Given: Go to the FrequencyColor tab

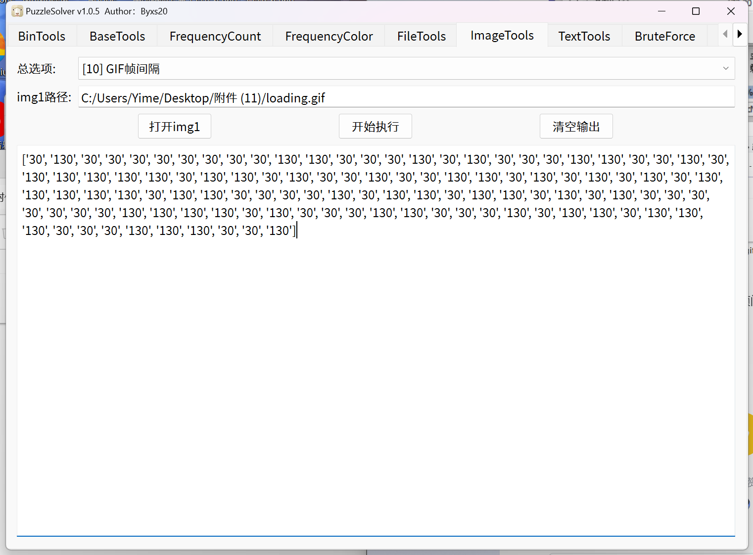Looking at the screenshot, I should [x=329, y=36].
